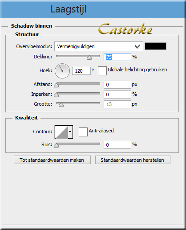The width and height of the screenshot is (186, 230).
Task: Enable Globale belichting gebruiken checkbox
Action: click(102, 71)
